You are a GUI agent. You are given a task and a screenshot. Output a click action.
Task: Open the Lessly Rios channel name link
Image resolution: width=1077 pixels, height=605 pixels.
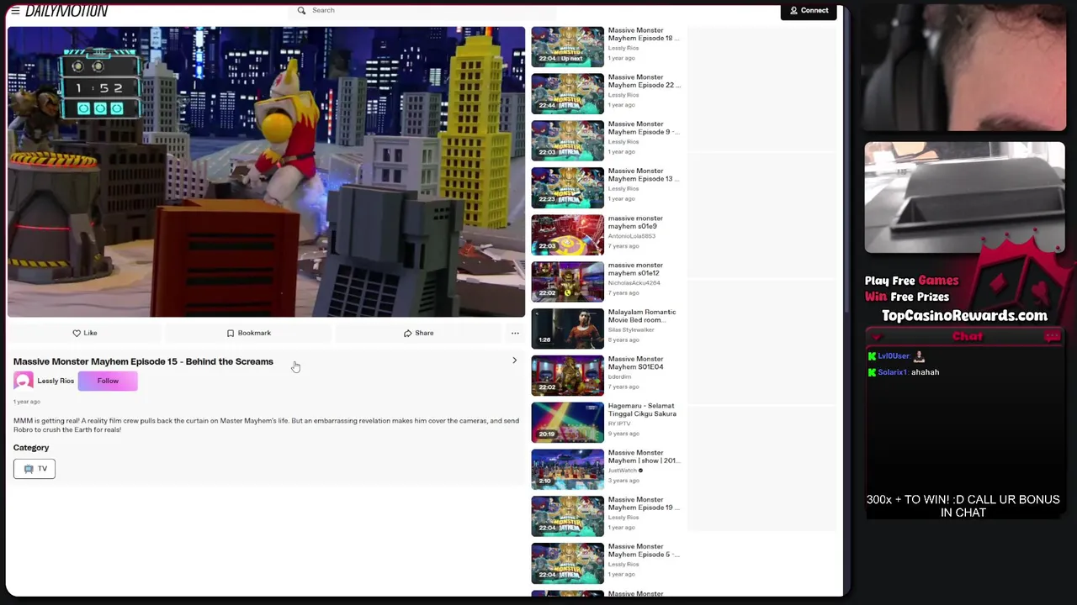56,381
